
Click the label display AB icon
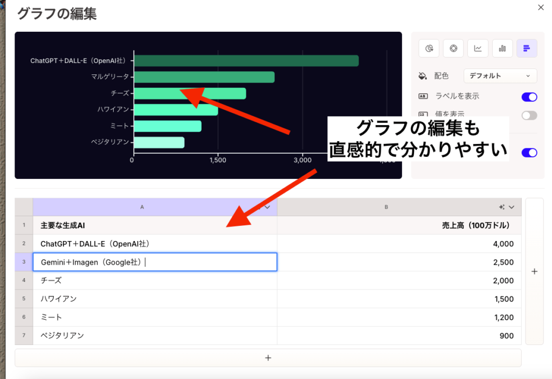[x=423, y=96]
